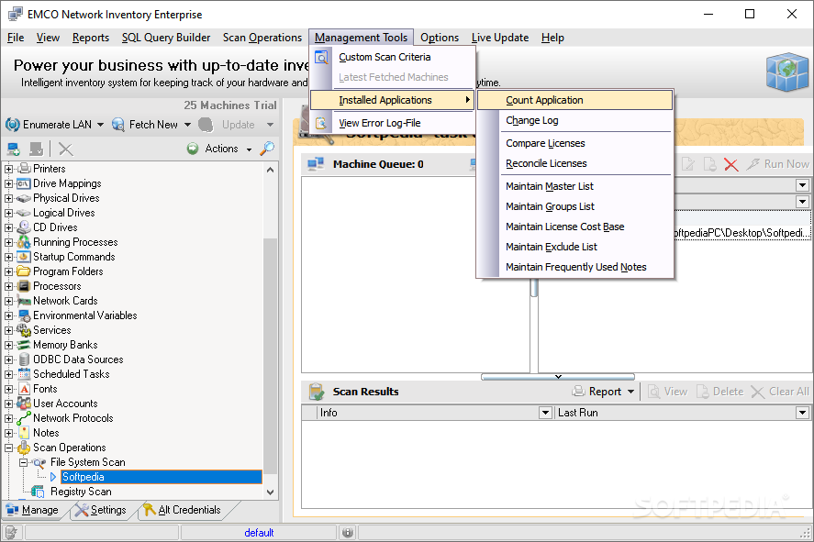Expand the Processors tree node
The height and width of the screenshot is (542, 814).
pos(9,286)
